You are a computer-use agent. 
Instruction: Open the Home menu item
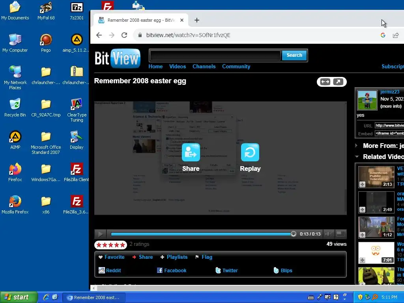pos(155,66)
